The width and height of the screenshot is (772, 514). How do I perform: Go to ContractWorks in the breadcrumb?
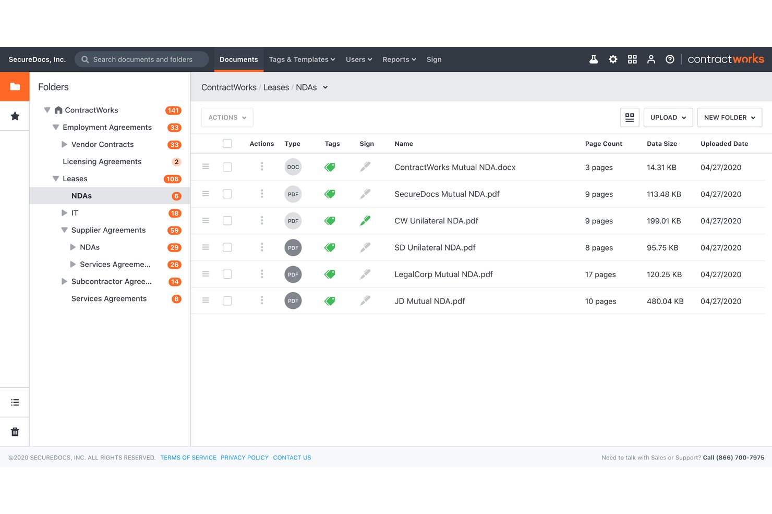click(229, 87)
